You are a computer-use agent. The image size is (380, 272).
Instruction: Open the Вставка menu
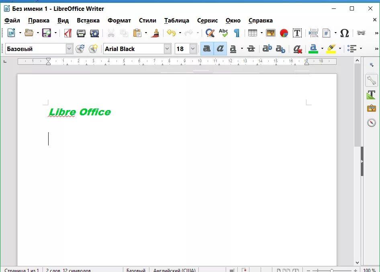(x=88, y=20)
